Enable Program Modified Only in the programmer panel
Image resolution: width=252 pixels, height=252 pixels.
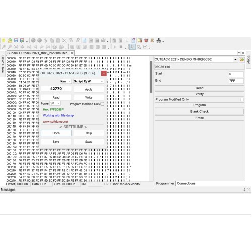(x=242, y=100)
